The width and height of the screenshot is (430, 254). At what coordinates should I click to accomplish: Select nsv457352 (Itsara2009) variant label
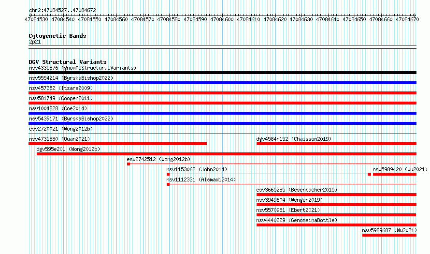point(61,88)
